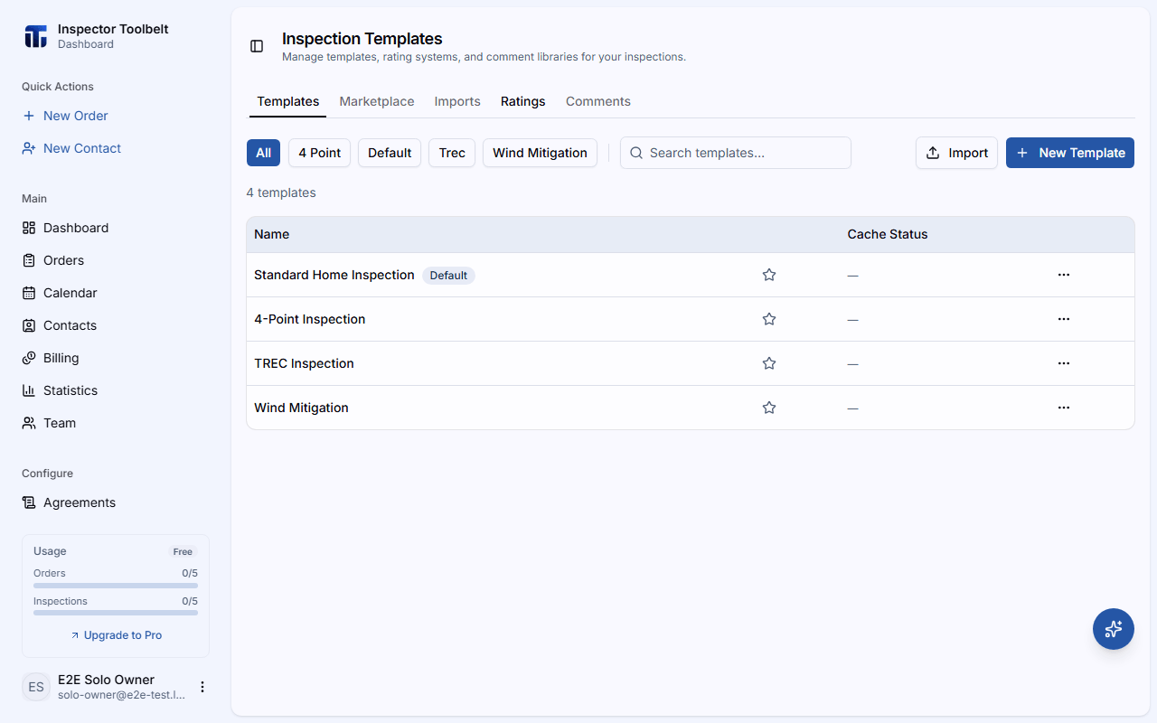Switch to the Ratings tab
Screen dimensions: 1157x723
point(523,101)
